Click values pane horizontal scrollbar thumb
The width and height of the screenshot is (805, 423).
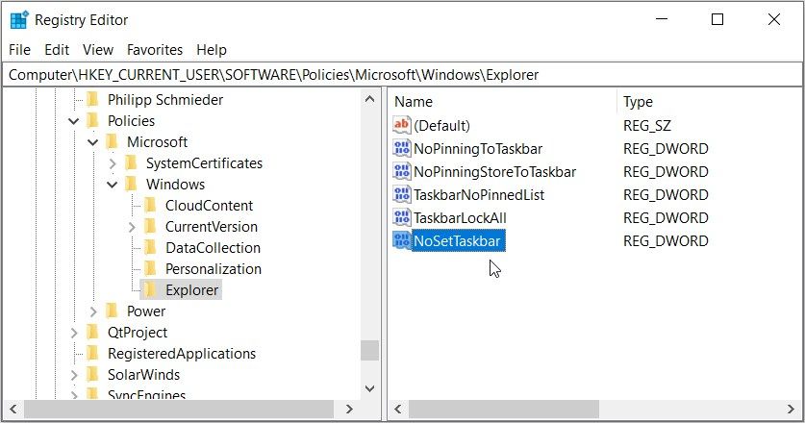pyautogui.click(x=504, y=410)
